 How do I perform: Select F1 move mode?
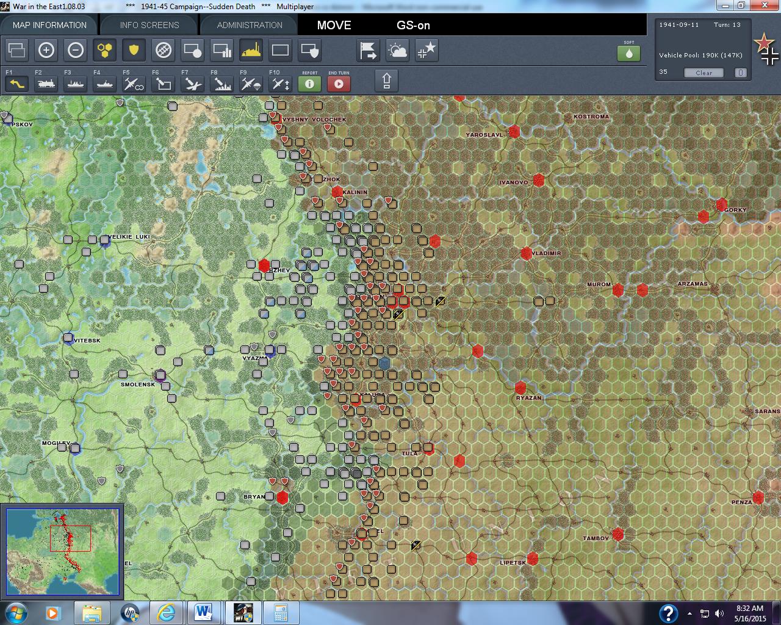point(17,84)
